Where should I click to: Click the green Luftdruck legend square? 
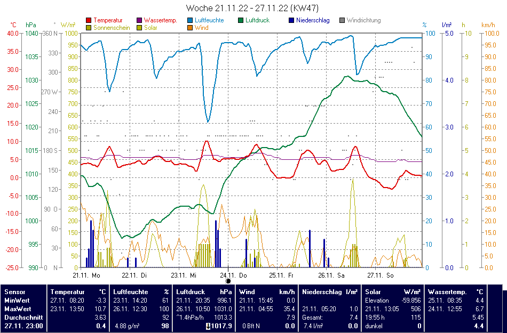pyautogui.click(x=241, y=20)
